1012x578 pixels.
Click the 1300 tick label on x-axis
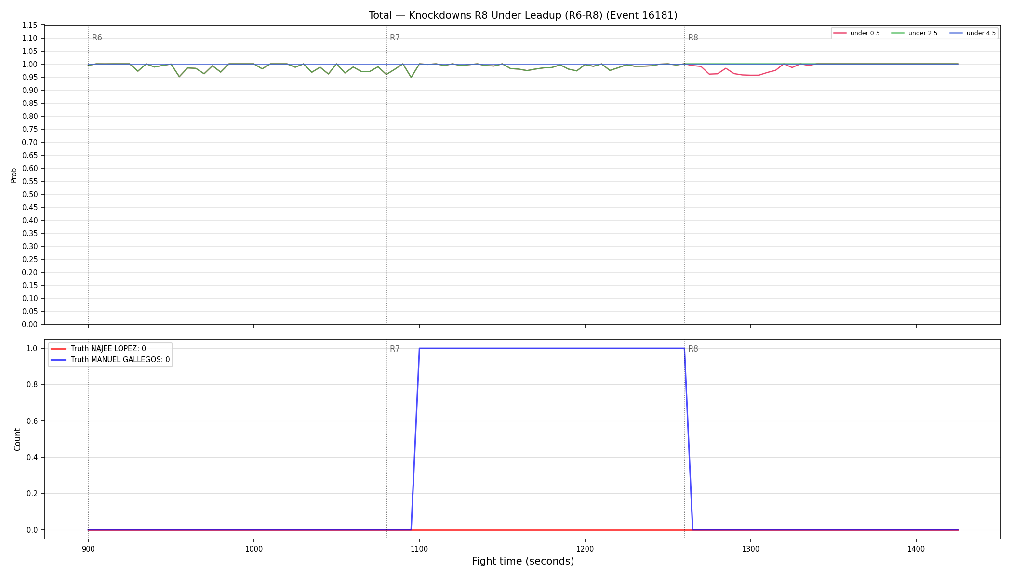[750, 549]
